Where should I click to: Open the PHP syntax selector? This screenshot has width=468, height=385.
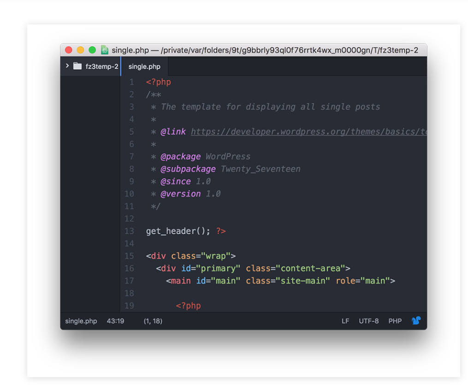[x=395, y=320]
